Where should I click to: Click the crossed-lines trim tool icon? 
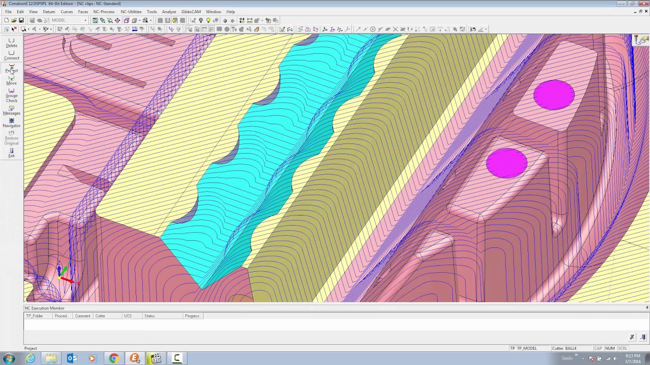pos(395,29)
